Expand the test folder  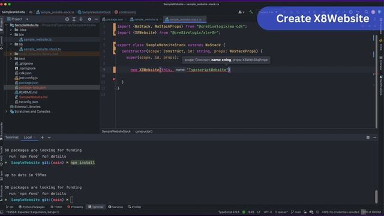11,59
